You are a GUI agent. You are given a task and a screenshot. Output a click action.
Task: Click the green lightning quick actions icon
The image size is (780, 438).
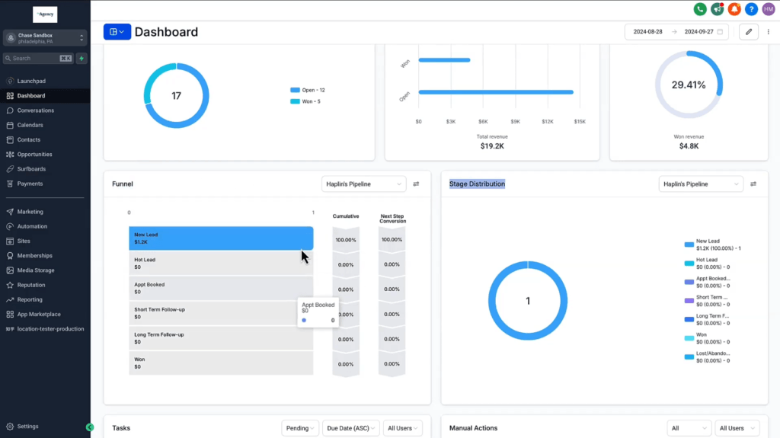82,58
